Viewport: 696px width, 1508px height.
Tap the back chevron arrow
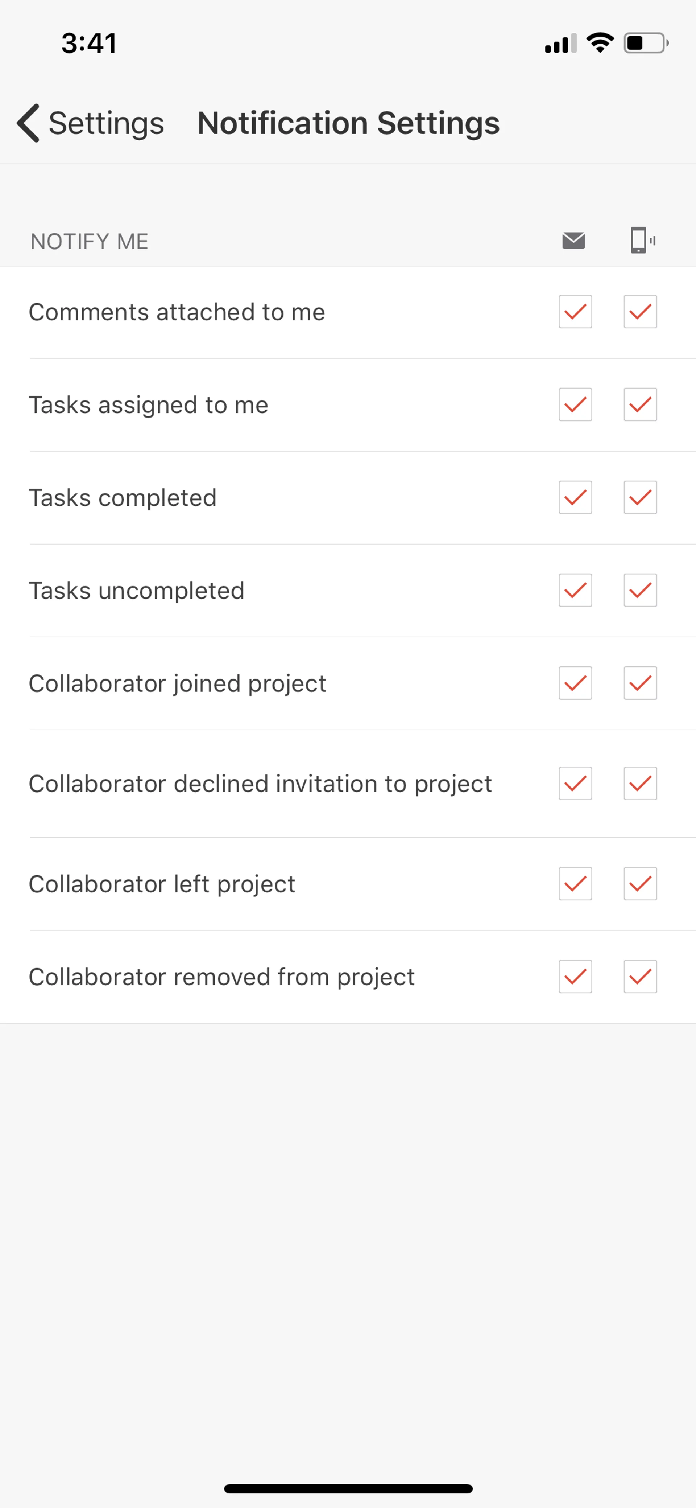pos(28,123)
